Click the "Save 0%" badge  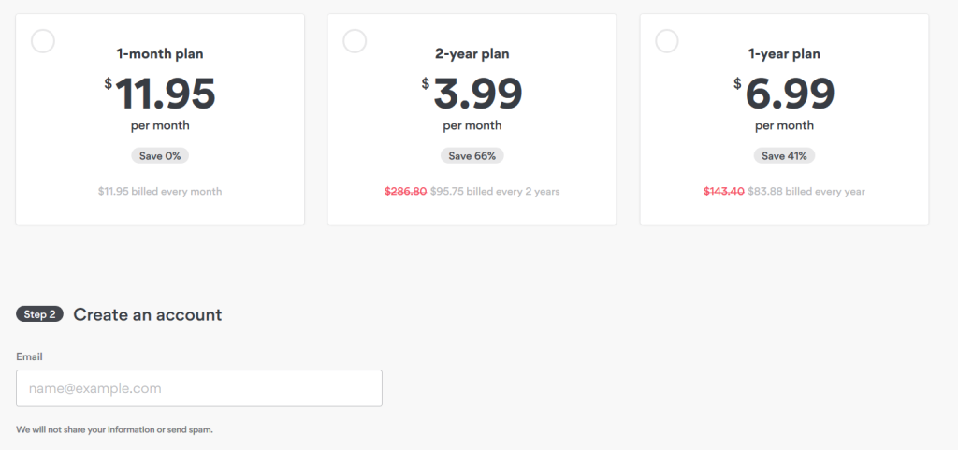160,155
